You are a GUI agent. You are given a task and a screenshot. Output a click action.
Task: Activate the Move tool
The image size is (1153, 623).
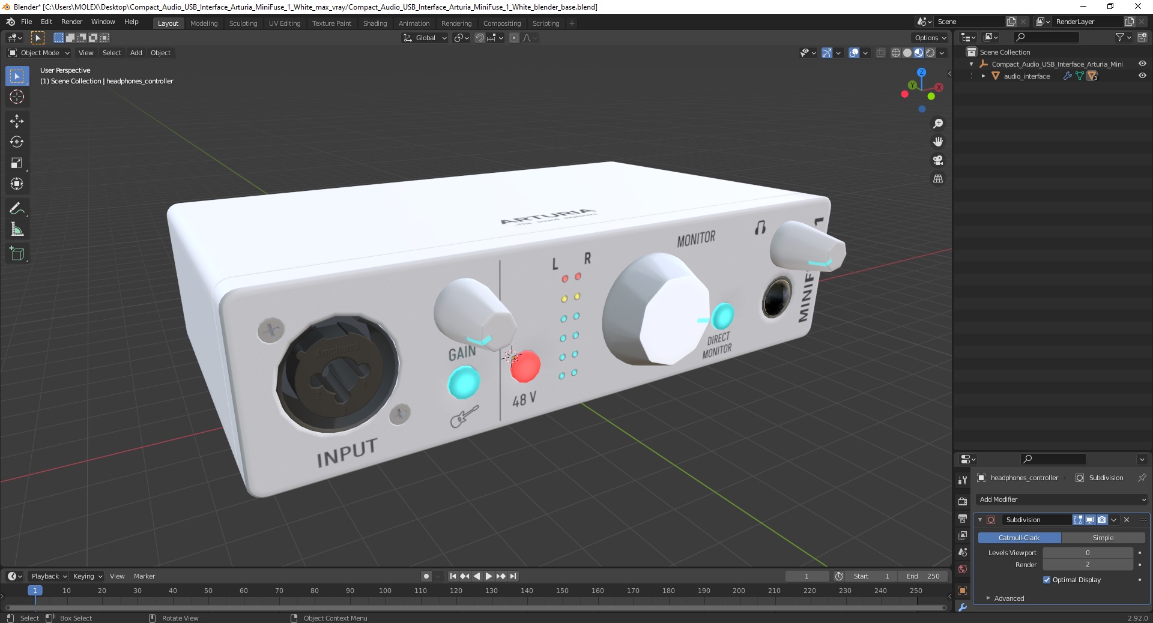pos(17,121)
